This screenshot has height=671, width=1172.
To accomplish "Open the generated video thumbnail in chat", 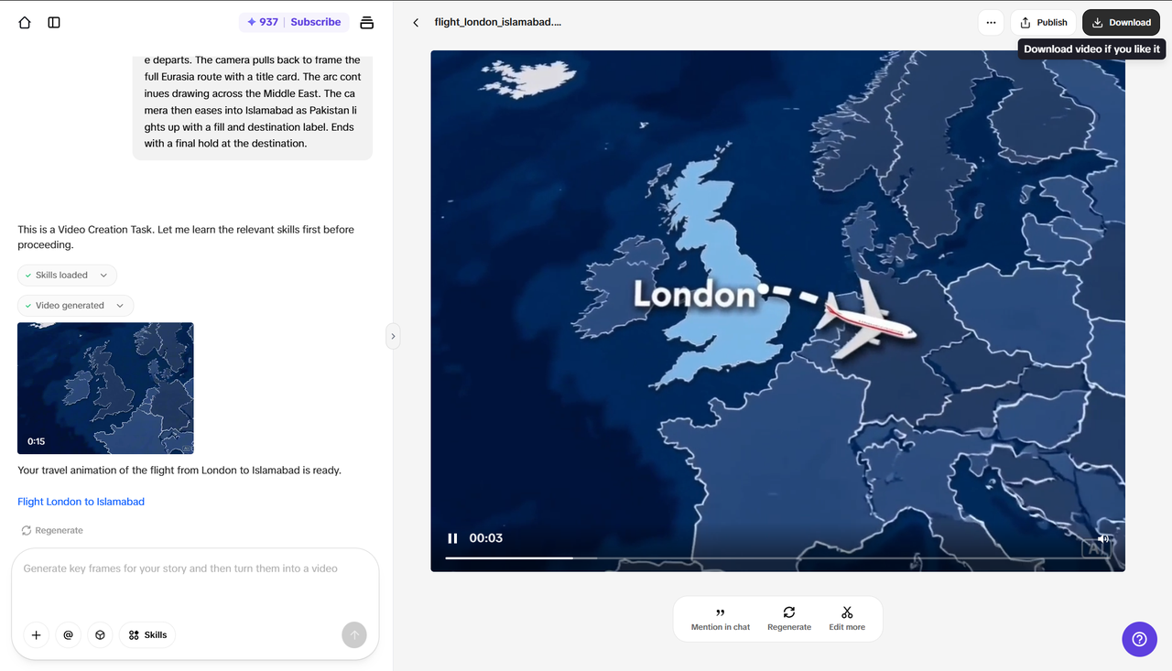I will tap(105, 388).
